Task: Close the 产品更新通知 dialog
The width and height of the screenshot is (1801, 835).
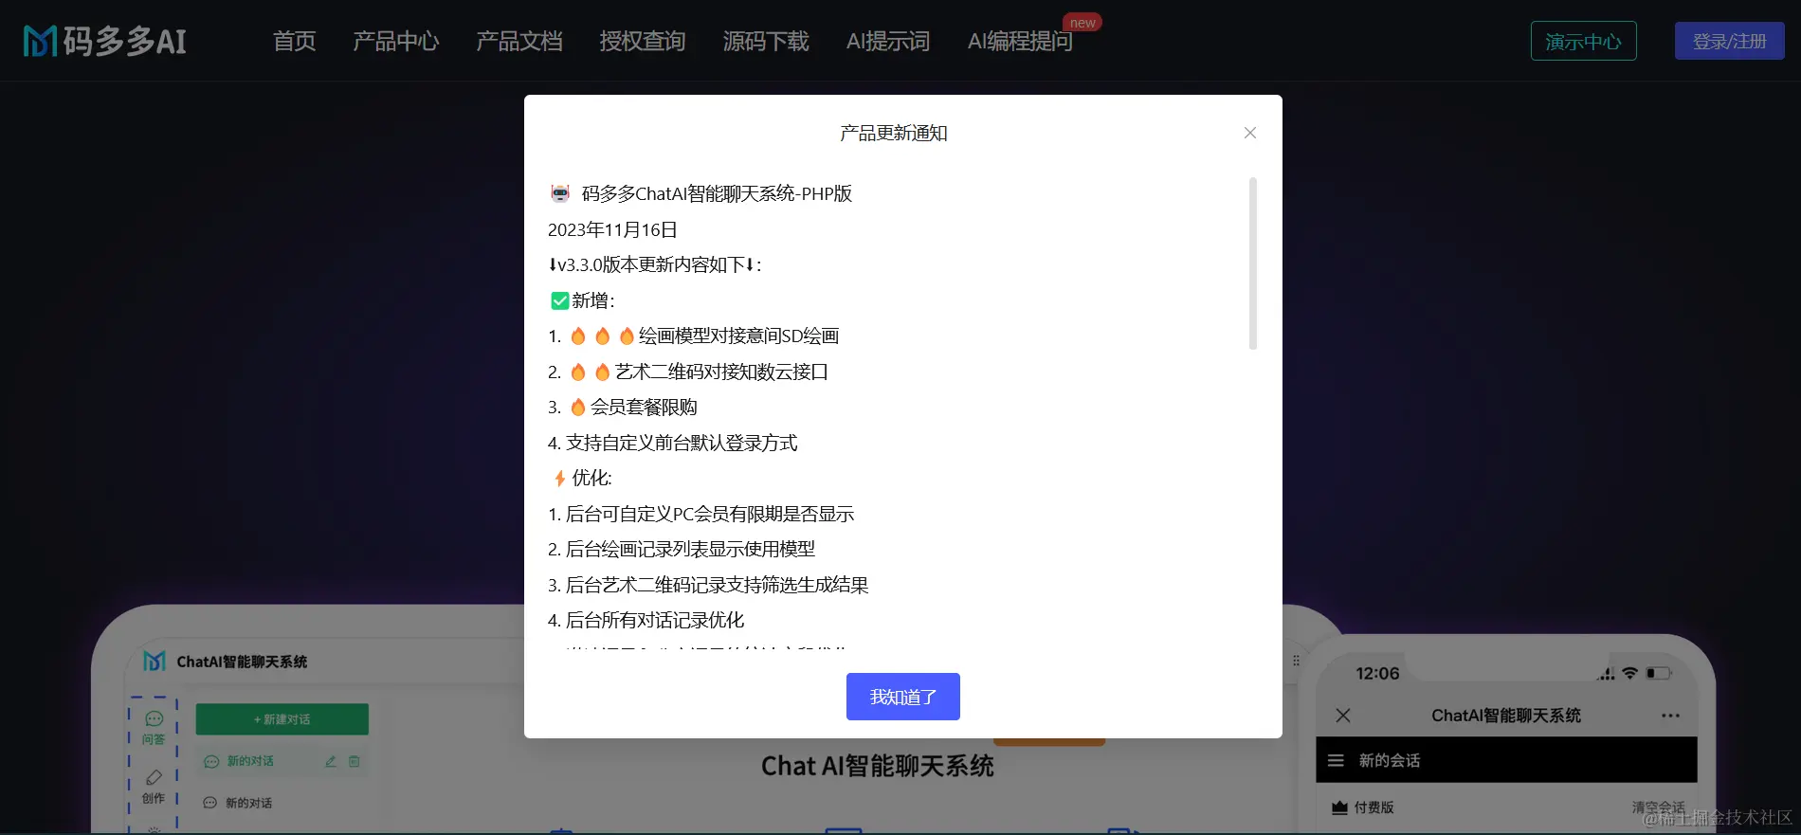Action: click(1250, 133)
